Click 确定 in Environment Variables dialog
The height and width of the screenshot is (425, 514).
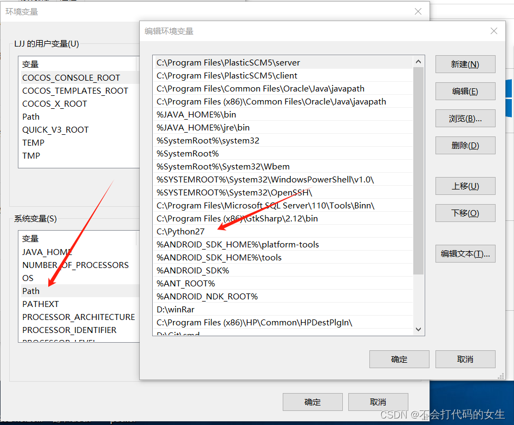[313, 402]
